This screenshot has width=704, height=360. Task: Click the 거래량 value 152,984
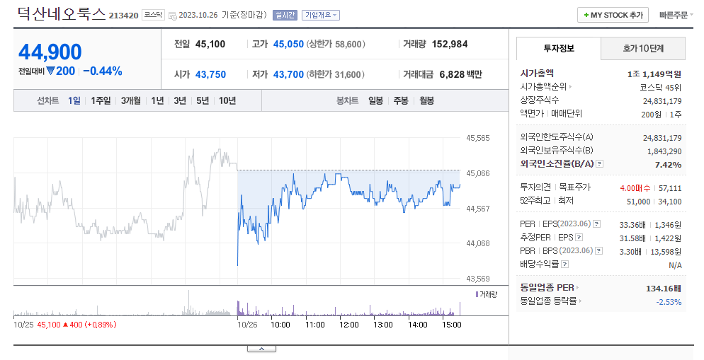click(x=450, y=44)
